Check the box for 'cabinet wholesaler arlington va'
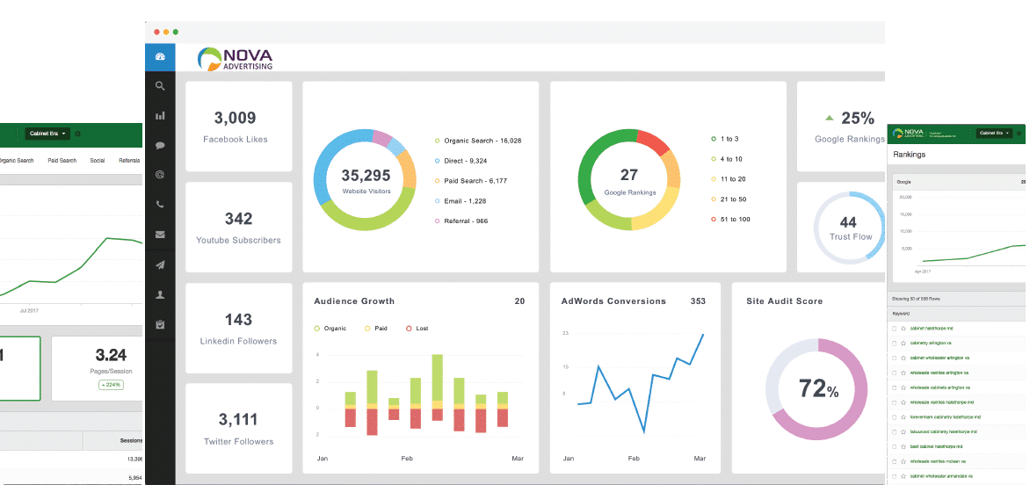Screen dimensions: 1030x485 coord(894,358)
